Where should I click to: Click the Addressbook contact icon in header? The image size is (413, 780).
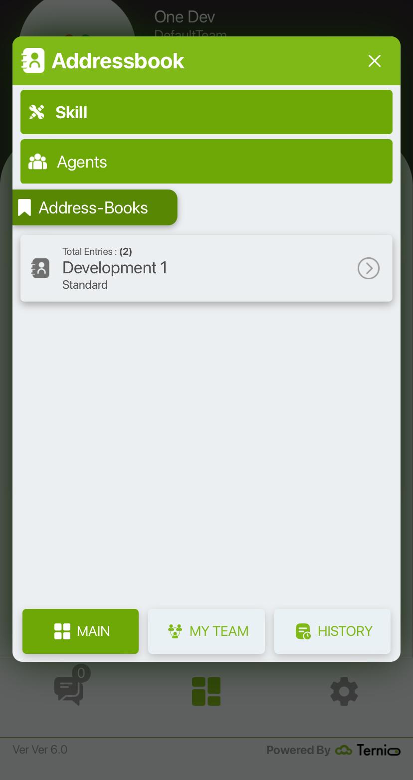pyautogui.click(x=33, y=60)
